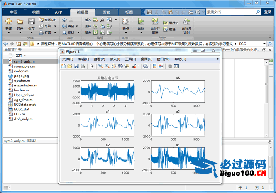Expand the details panel chevron

(269, 142)
